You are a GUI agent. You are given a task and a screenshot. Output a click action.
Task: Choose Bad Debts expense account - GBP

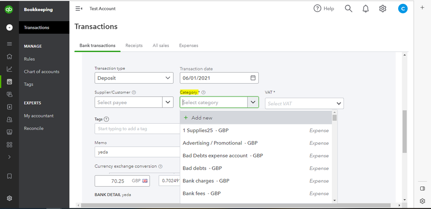256,156
